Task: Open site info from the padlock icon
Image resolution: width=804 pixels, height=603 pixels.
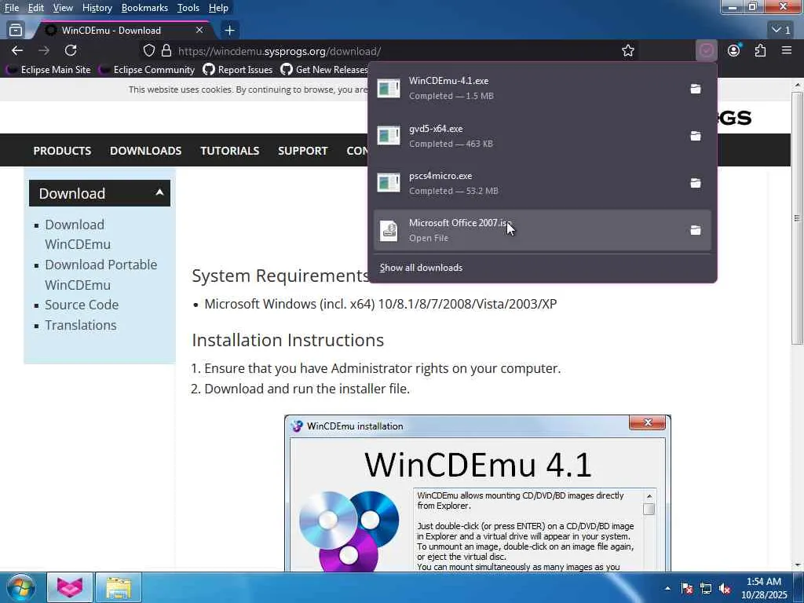Action: tap(166, 51)
